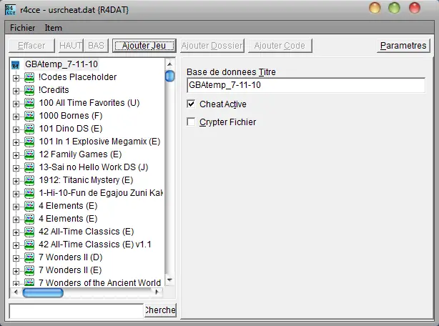Select the 13-Sai no Hello Work DS (J) entry
The width and height of the screenshot is (439, 326).
pyautogui.click(x=94, y=167)
